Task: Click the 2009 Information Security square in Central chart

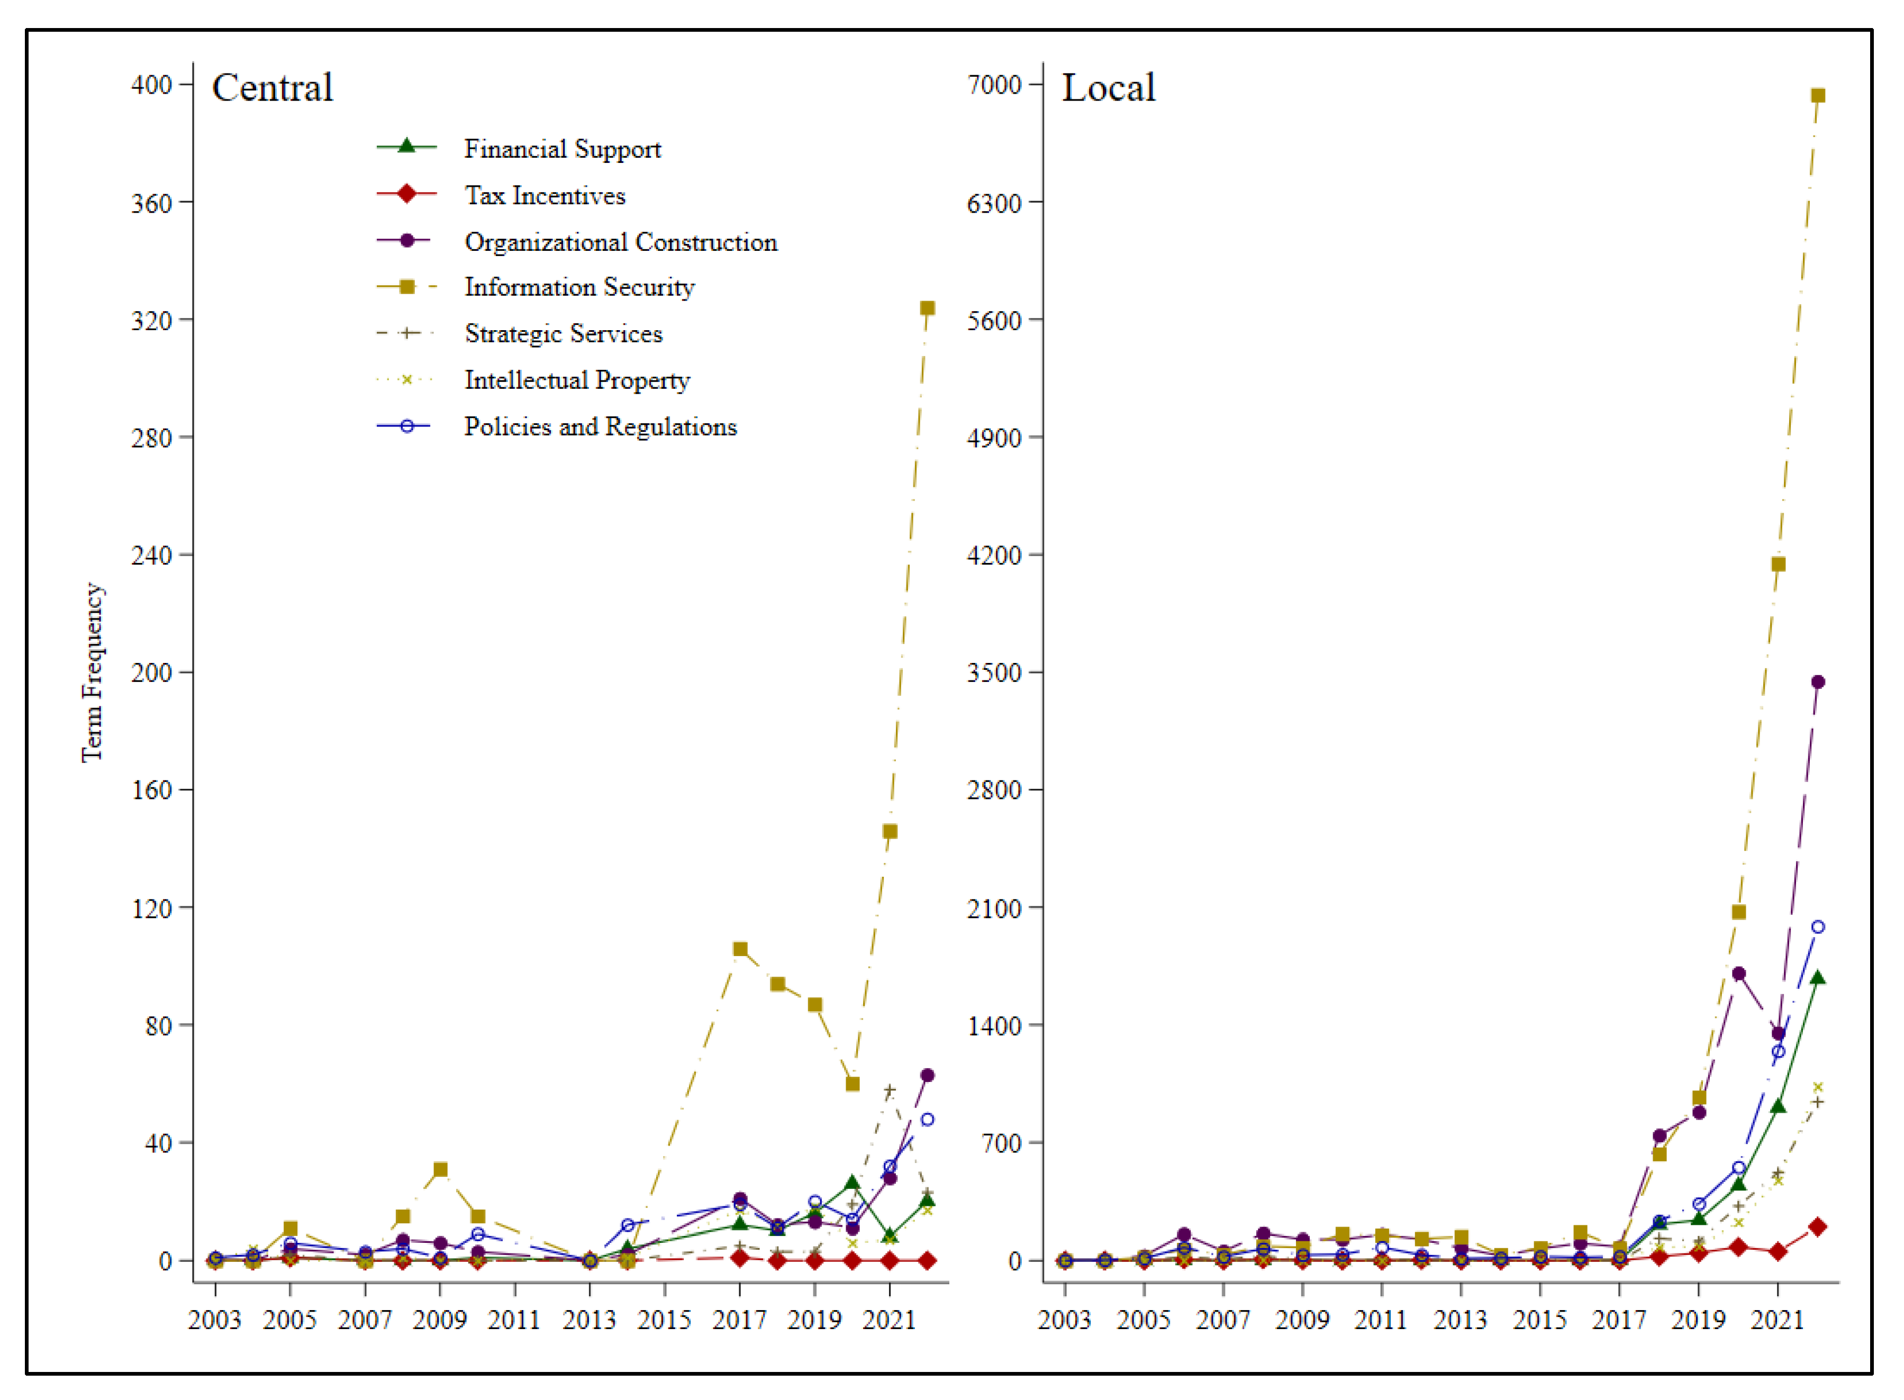Action: click(440, 1169)
